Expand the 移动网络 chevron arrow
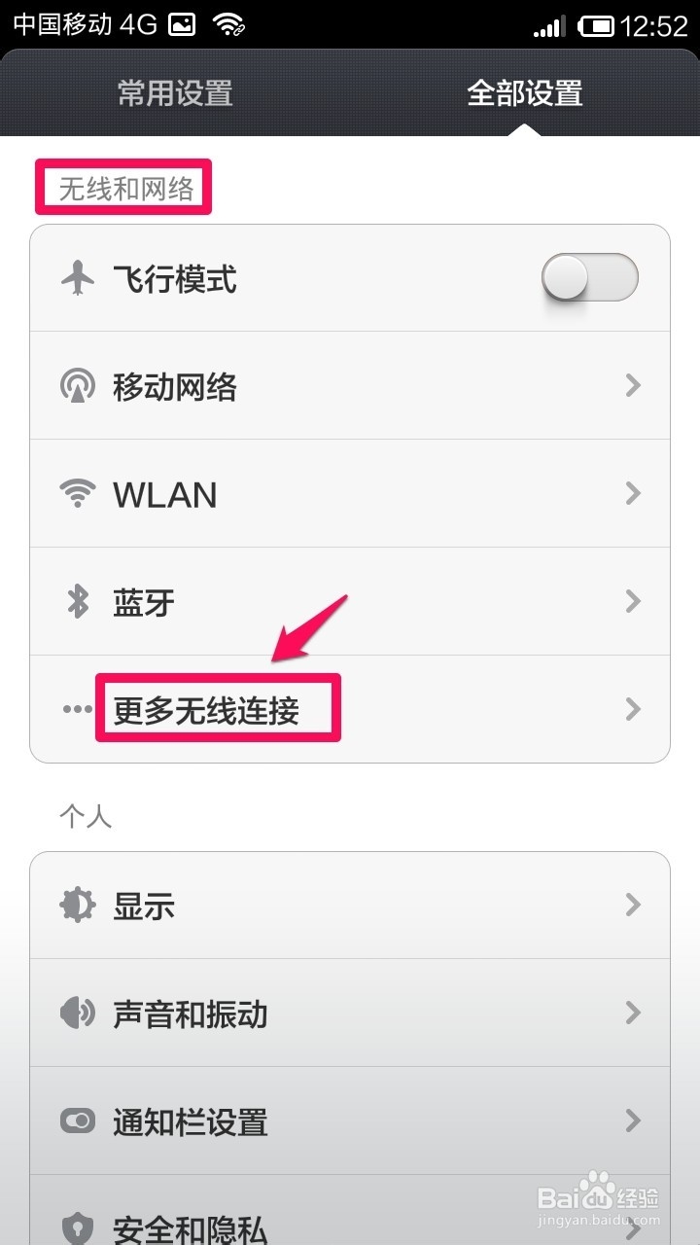The width and height of the screenshot is (700, 1245). (633, 386)
